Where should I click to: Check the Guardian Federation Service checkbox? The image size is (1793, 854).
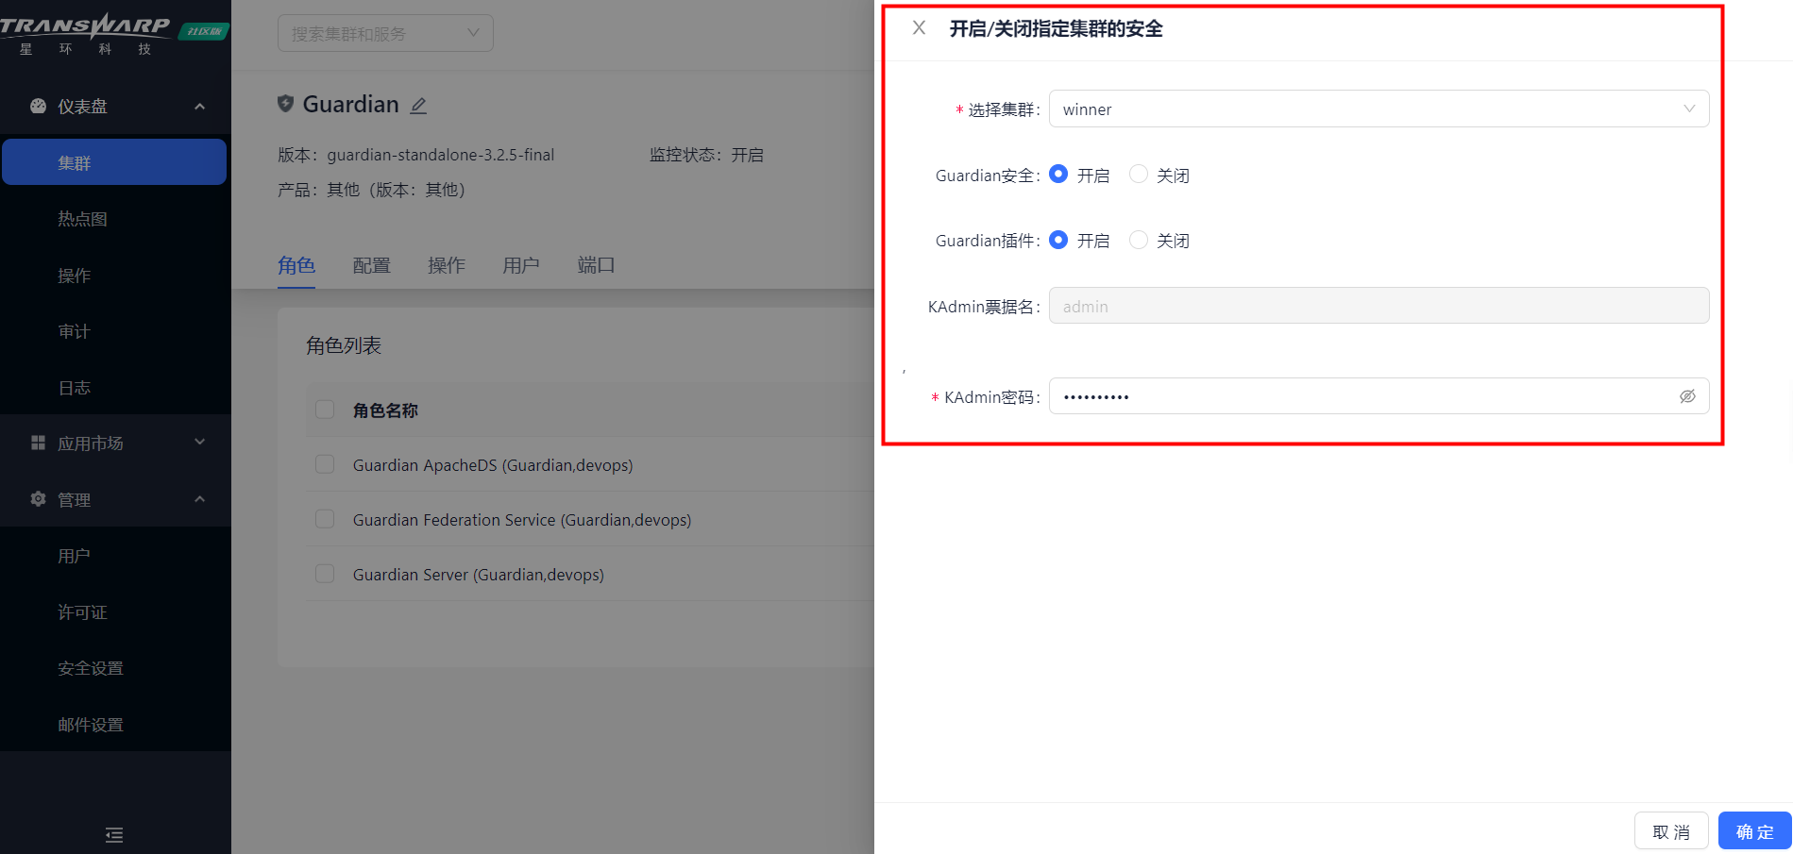point(325,519)
